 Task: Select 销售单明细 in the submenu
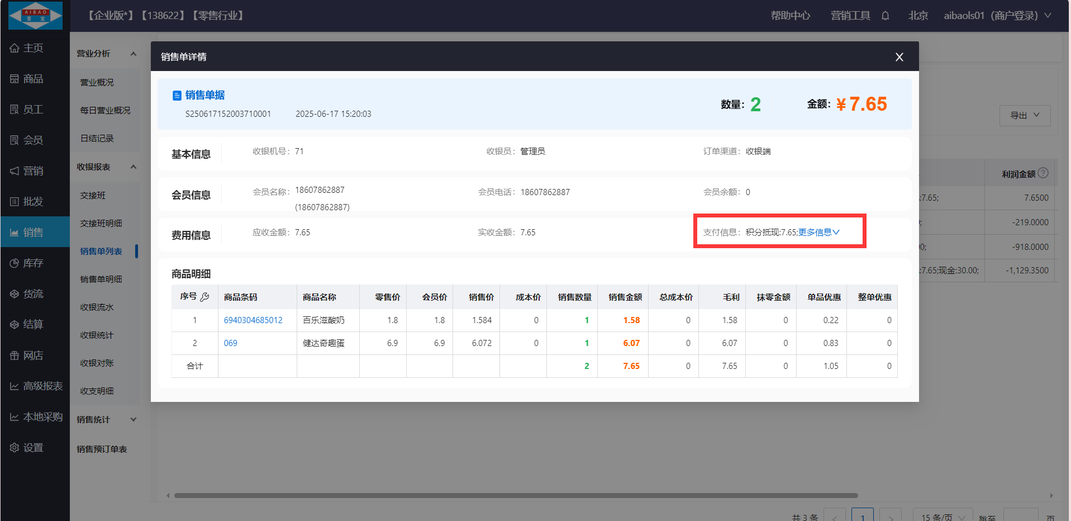click(101, 279)
